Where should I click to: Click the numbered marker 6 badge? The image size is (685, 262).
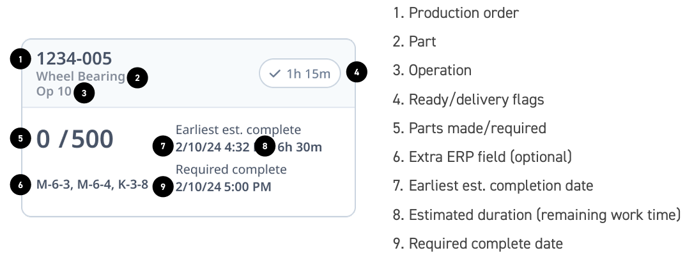(20, 186)
